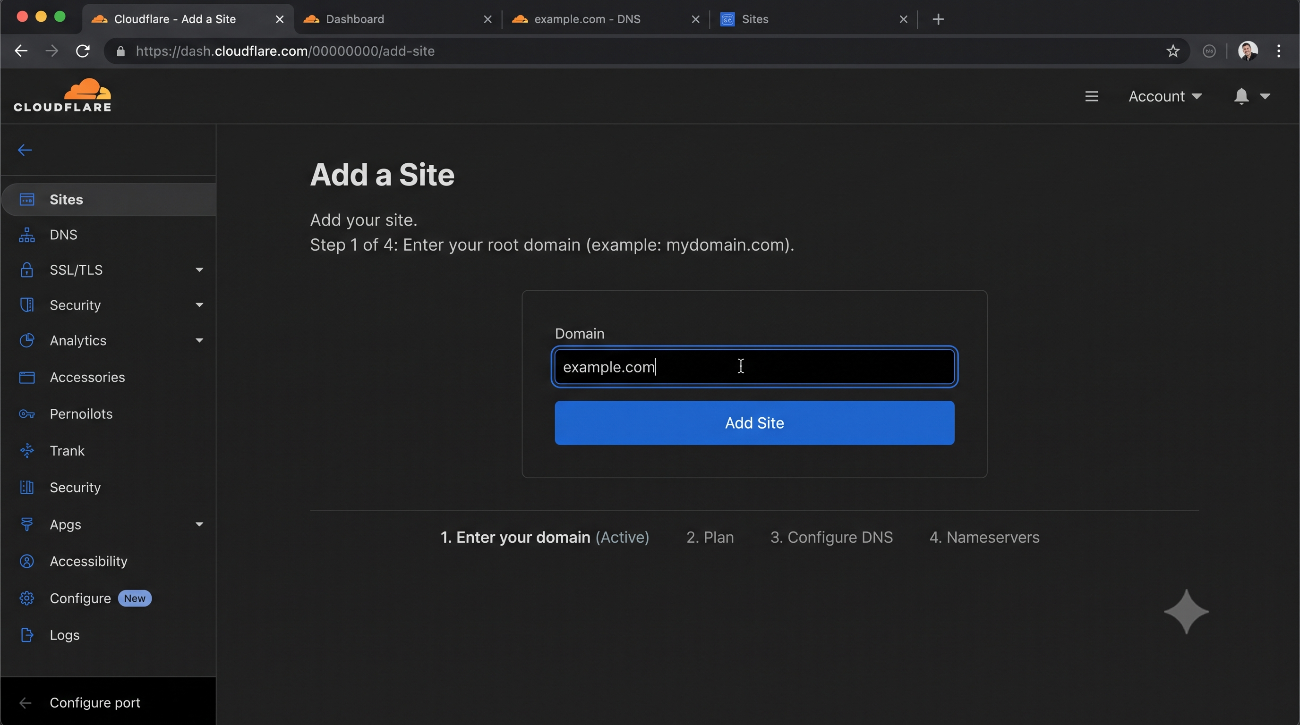The image size is (1300, 725).
Task: Click the Trank icon in sidebar
Action: coord(27,451)
